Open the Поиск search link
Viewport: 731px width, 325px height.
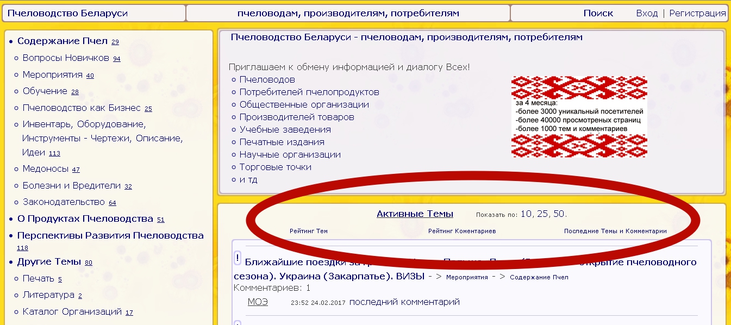598,13
